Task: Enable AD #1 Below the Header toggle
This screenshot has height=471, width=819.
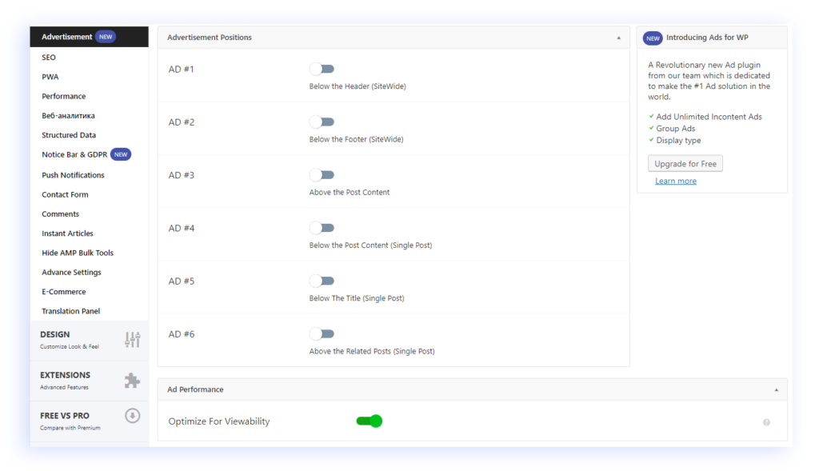Action: coord(322,69)
